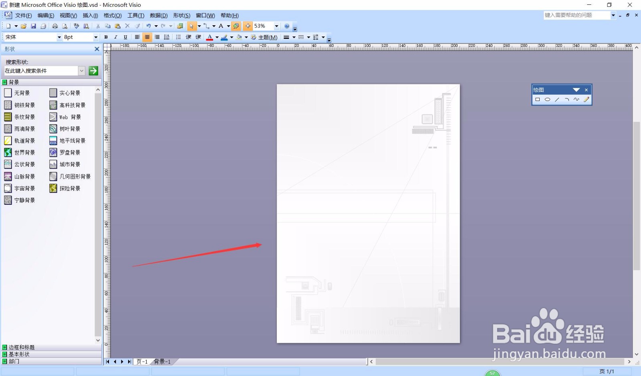Toggle the highlighted Pan and Zoom button beside the zoom box
Viewport: 641px width, 376px height.
point(248,26)
